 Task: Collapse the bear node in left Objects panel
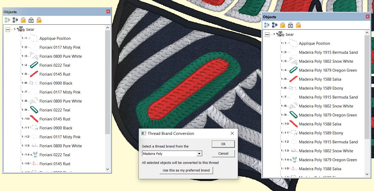tap(8, 30)
